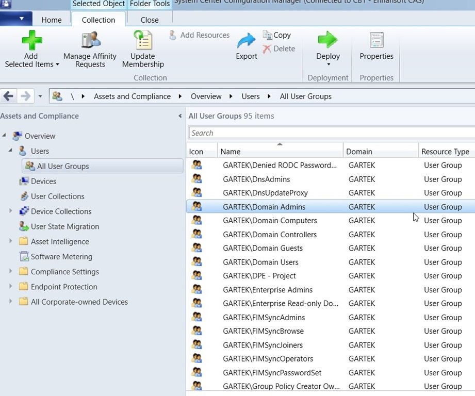Click in the Search box
The image size is (475, 396).
(x=332, y=133)
